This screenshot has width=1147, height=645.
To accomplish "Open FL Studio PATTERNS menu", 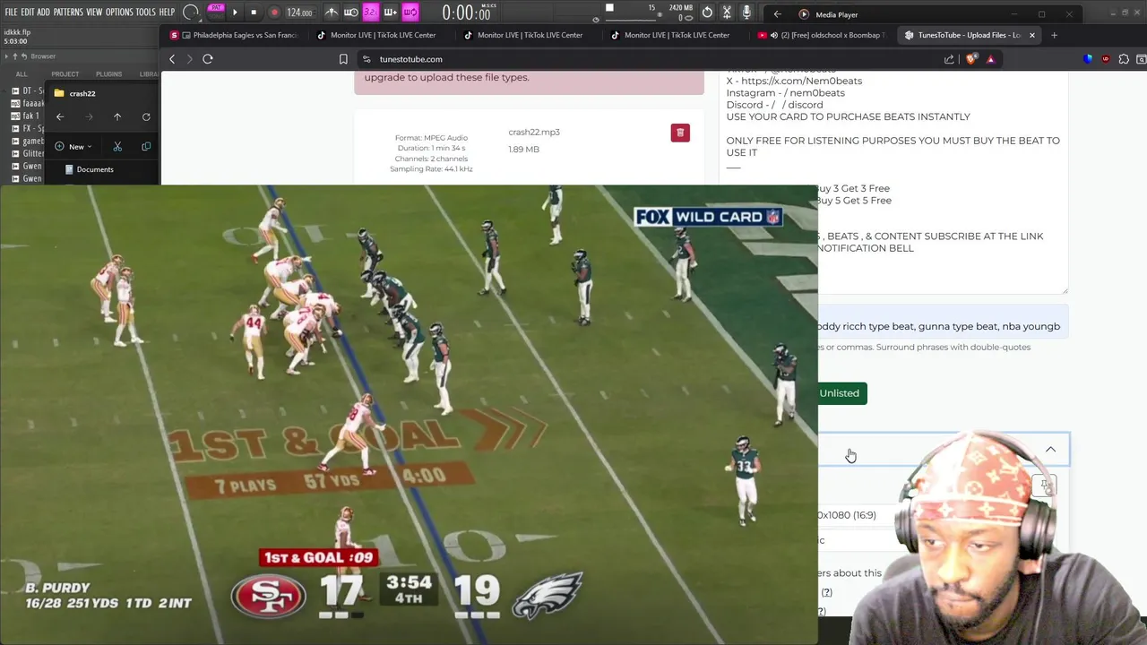I will 68,13.
